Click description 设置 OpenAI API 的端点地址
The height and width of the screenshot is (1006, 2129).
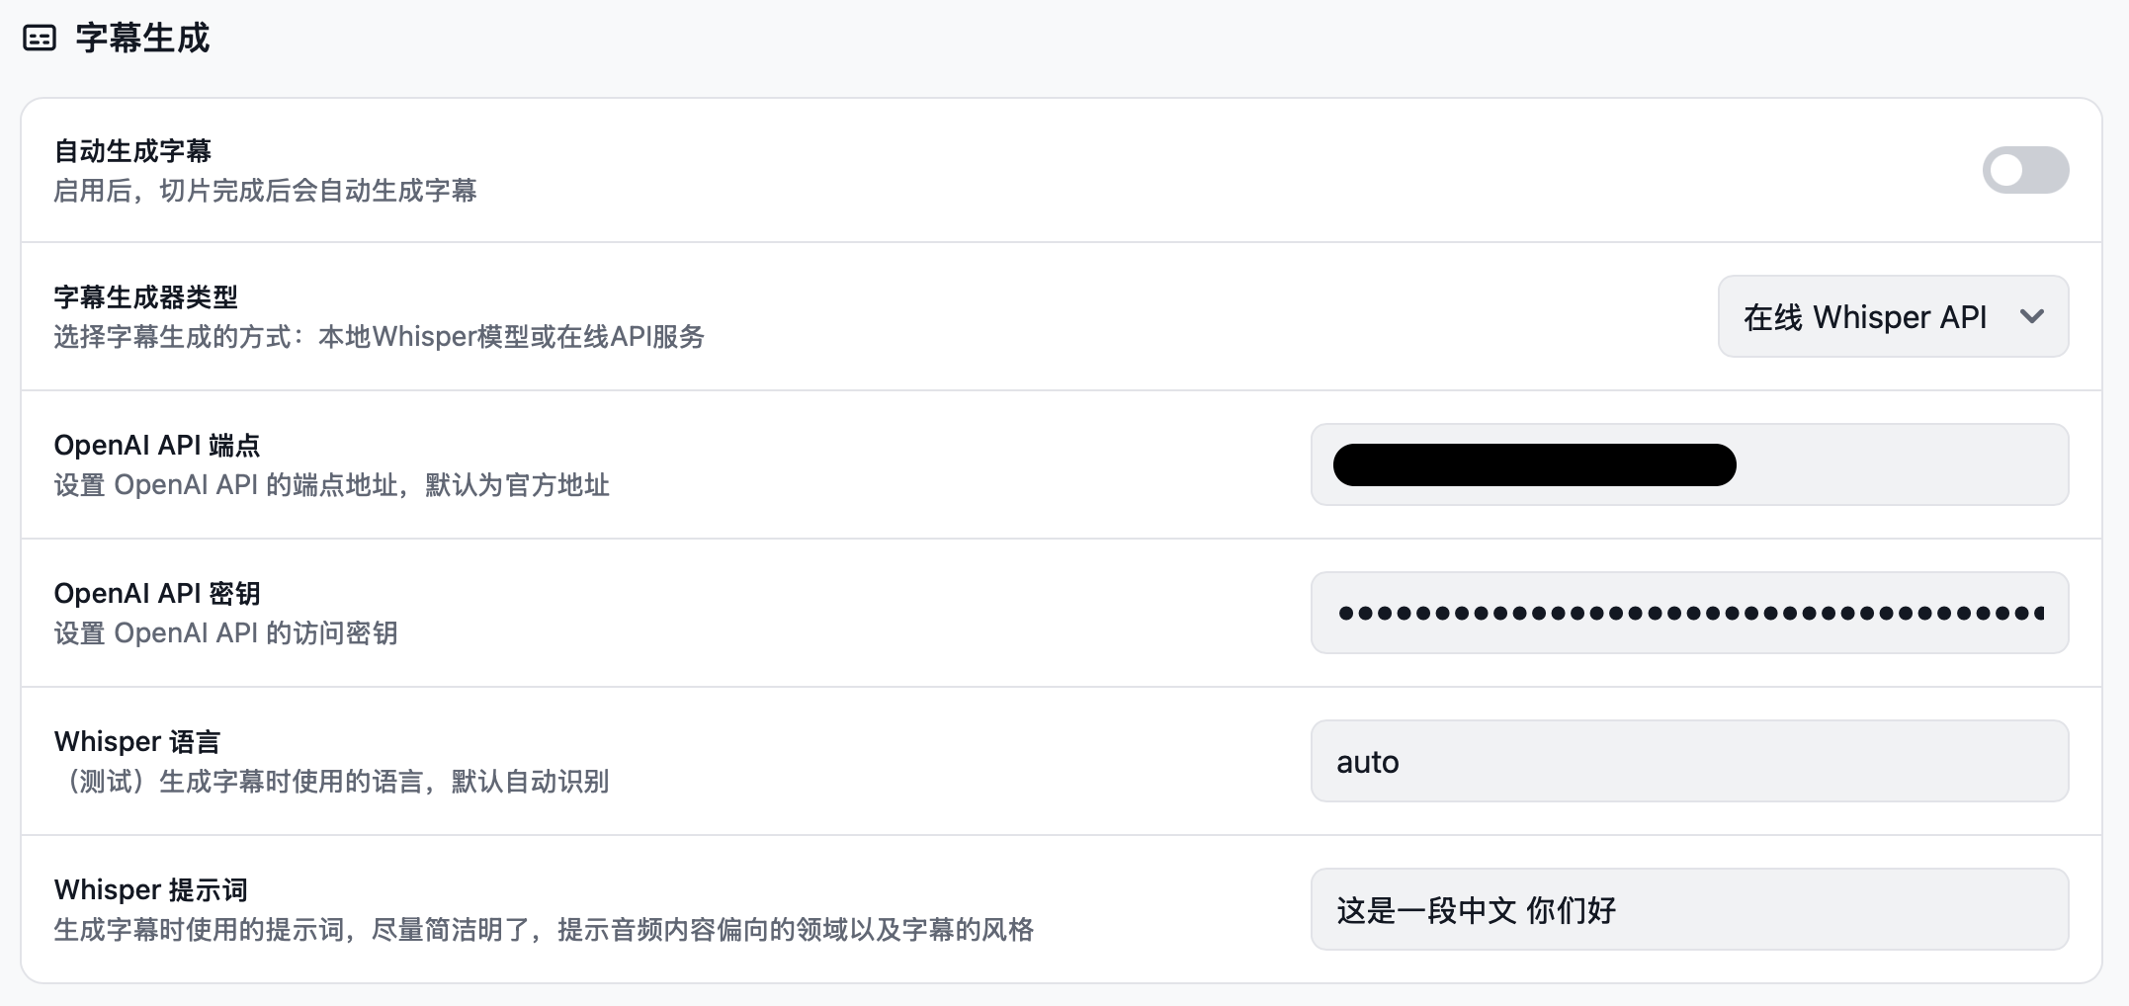(x=331, y=485)
